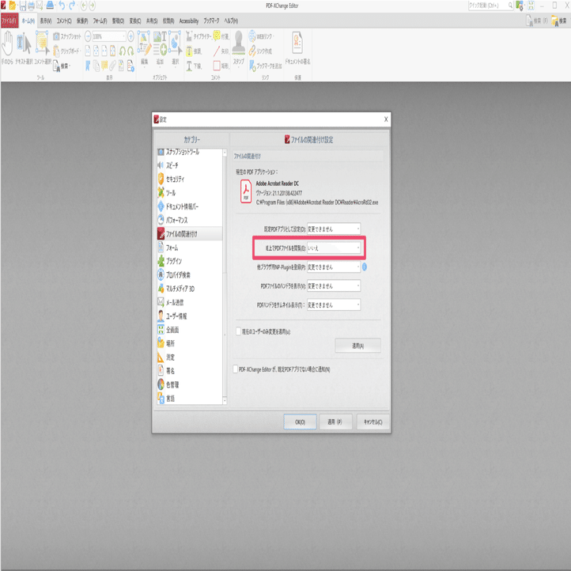
Task: Open PDFハンドラをサムネイル表示 dropdown
Action: click(334, 304)
